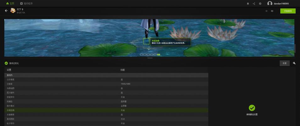Click the 设置 column header
300x126 pixels.
coord(9,70)
